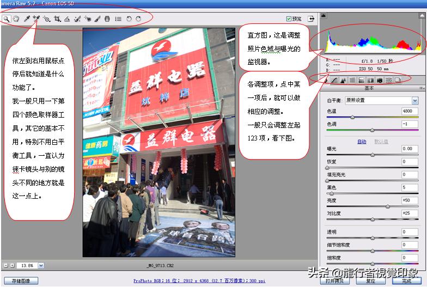427x287 pixels.
Task: Click the zoom in plus button
Action: [x=12, y=266]
